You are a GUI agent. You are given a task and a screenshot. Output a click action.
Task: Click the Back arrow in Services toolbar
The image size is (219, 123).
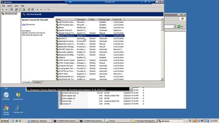tap(3, 10)
